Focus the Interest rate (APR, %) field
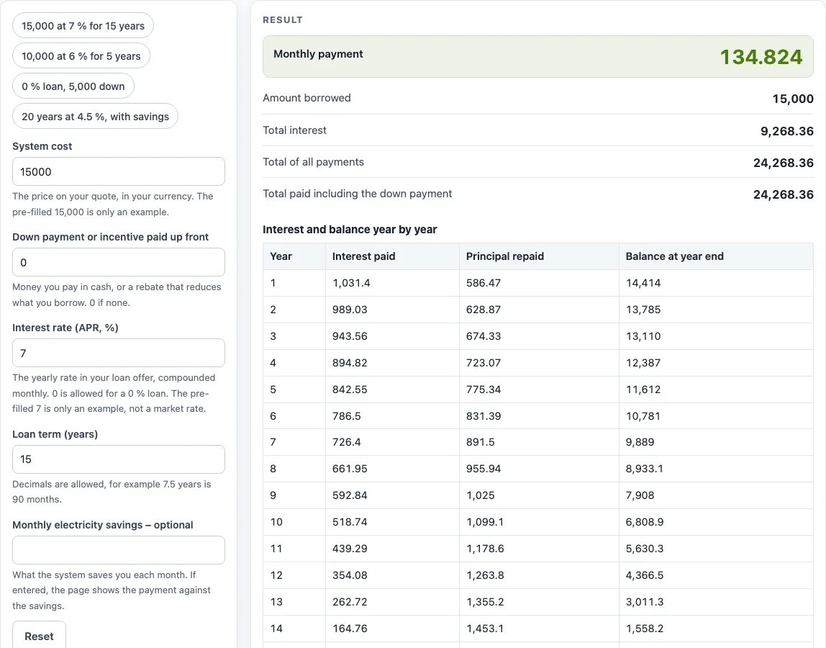The image size is (826, 648). pos(119,353)
